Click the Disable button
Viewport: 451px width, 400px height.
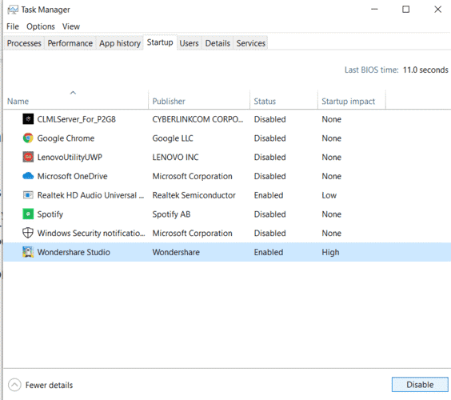[420, 385]
